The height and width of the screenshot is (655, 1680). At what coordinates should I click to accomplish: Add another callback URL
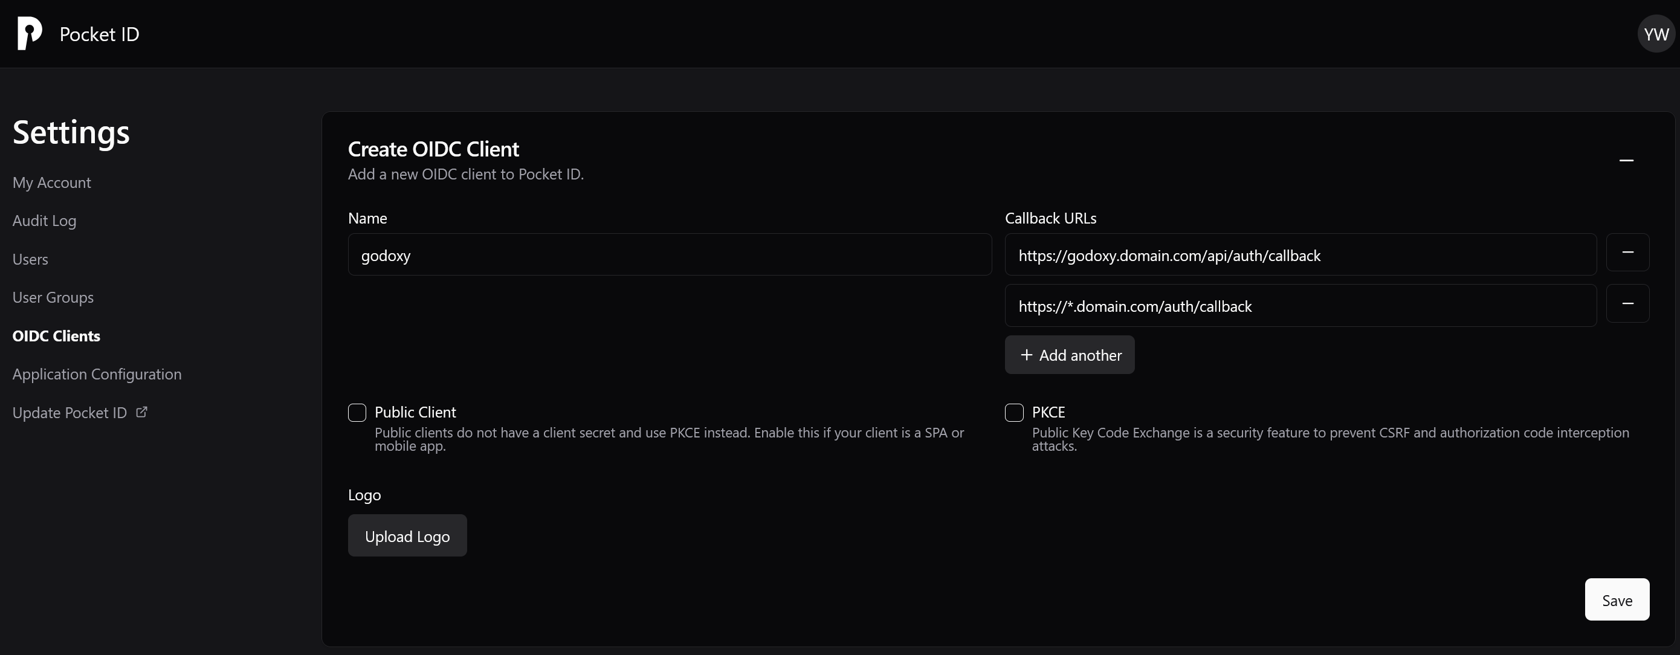click(1069, 355)
